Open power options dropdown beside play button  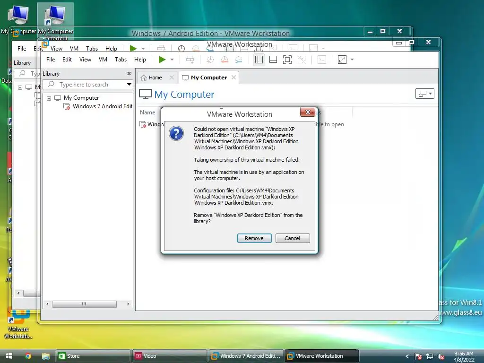coord(172,59)
